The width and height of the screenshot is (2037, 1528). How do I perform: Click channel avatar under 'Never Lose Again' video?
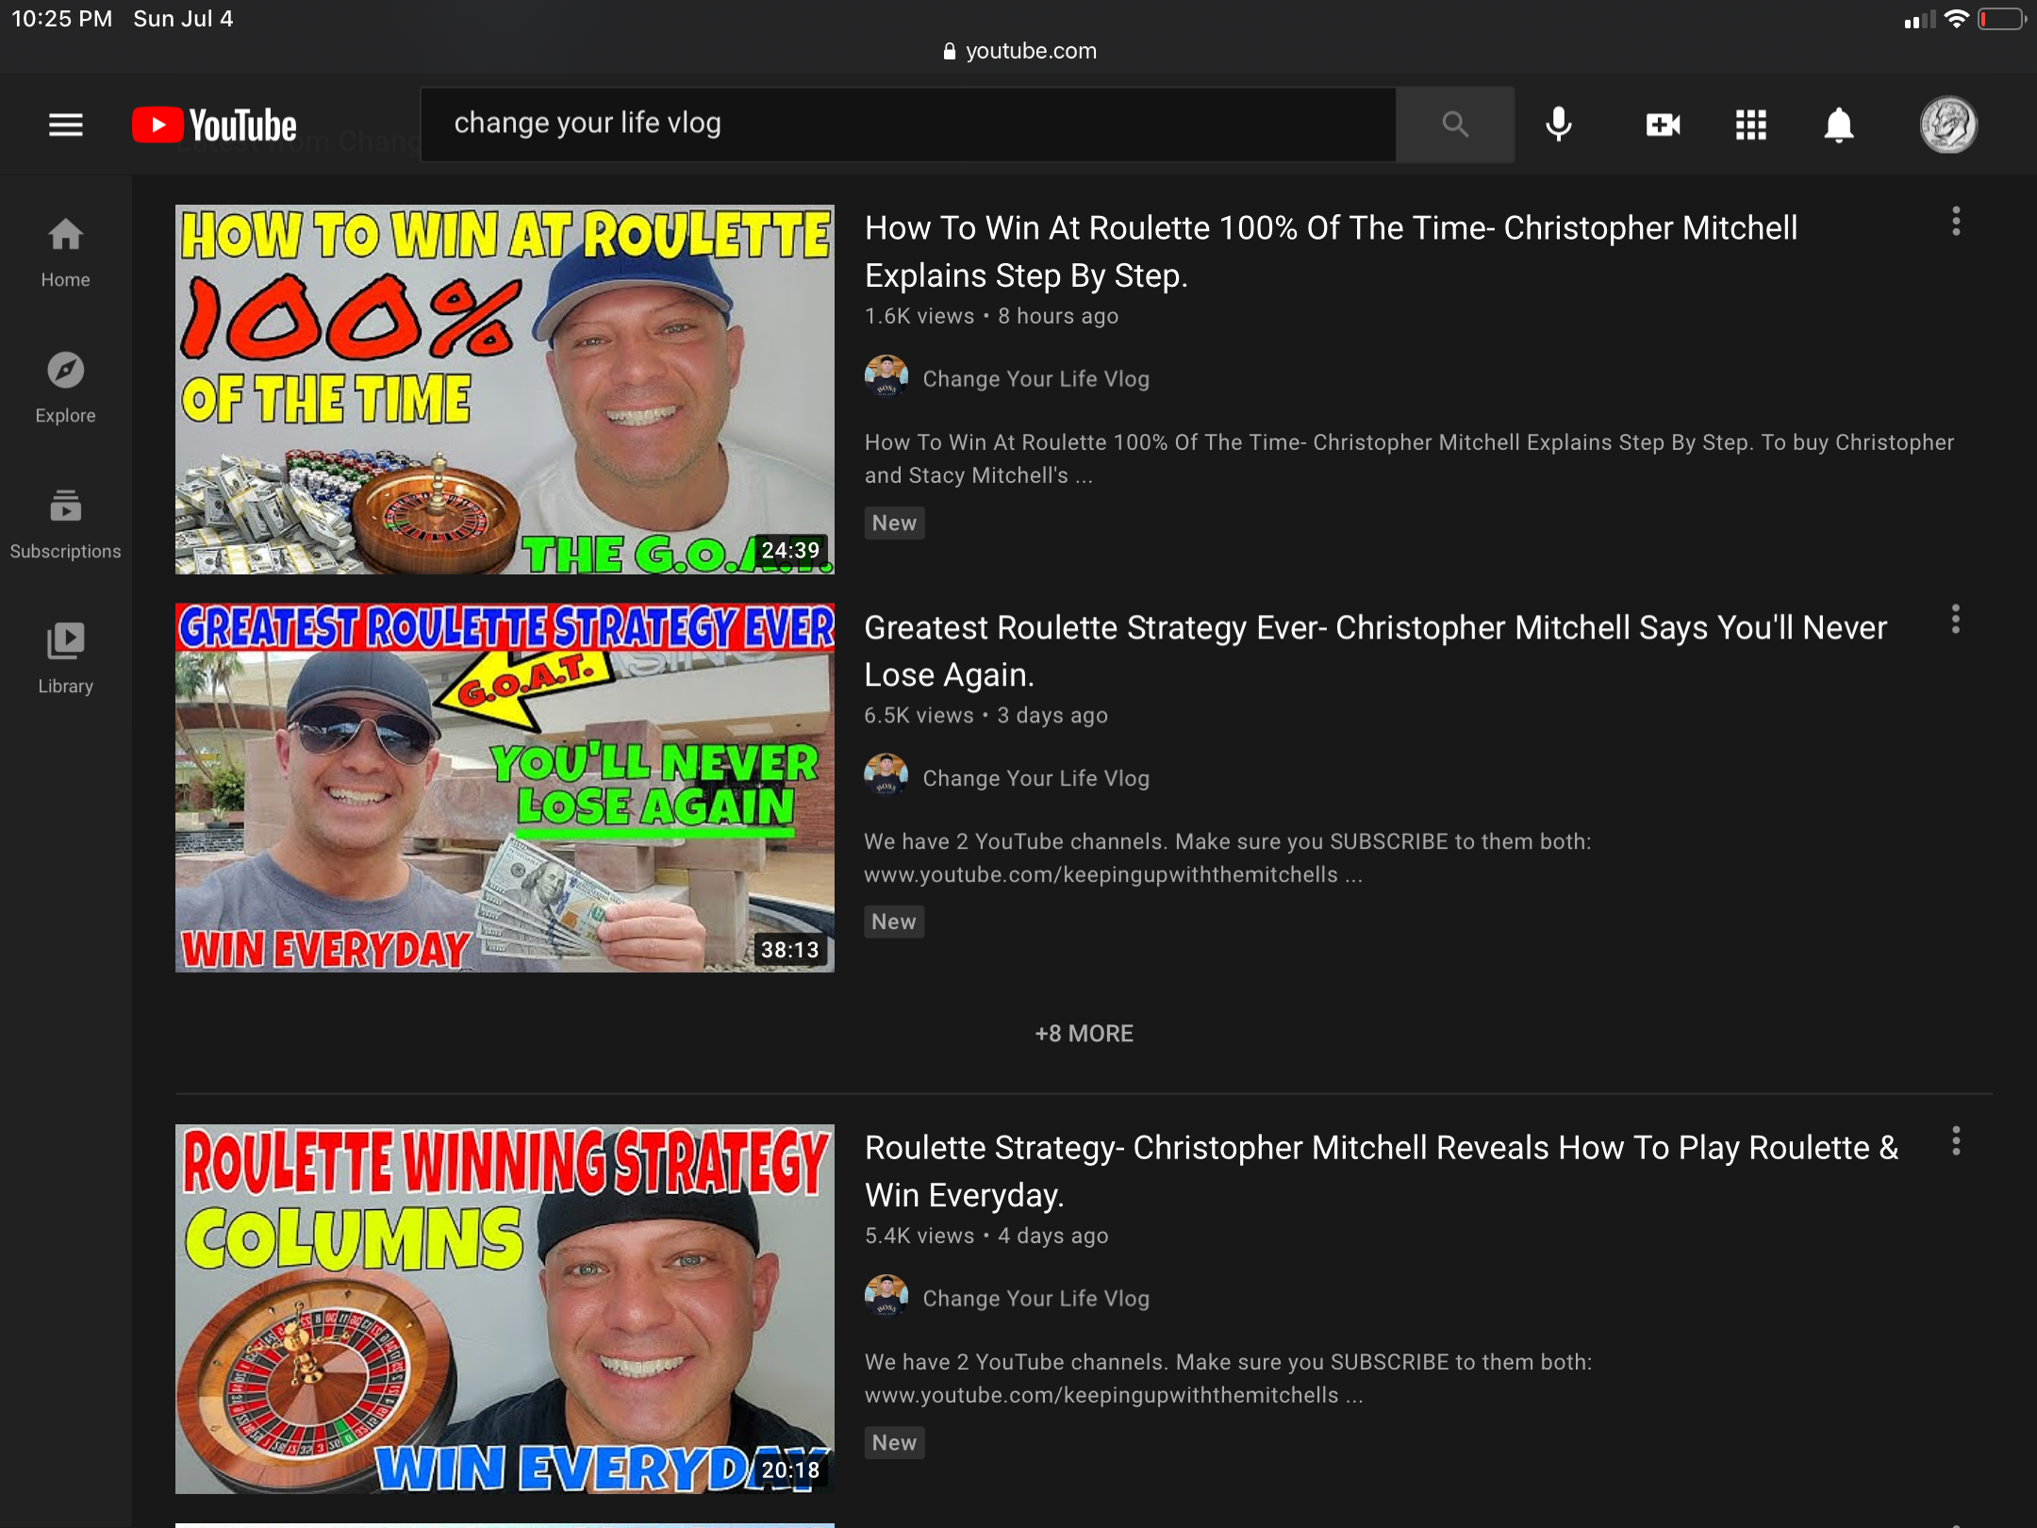click(x=886, y=776)
